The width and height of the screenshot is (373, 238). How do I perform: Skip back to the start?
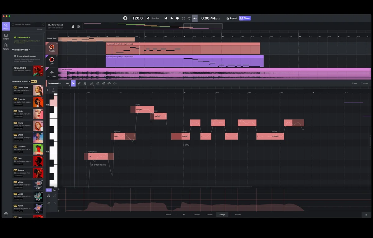point(166,18)
